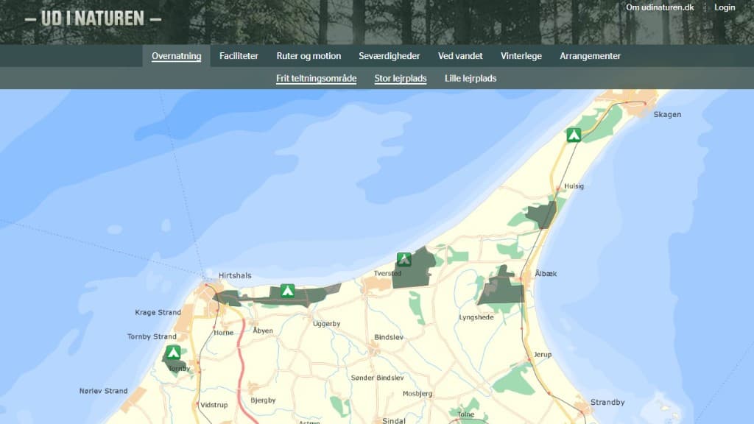Expand the Ruter og motion menu
Screen dimensions: 754x424
[x=309, y=56]
